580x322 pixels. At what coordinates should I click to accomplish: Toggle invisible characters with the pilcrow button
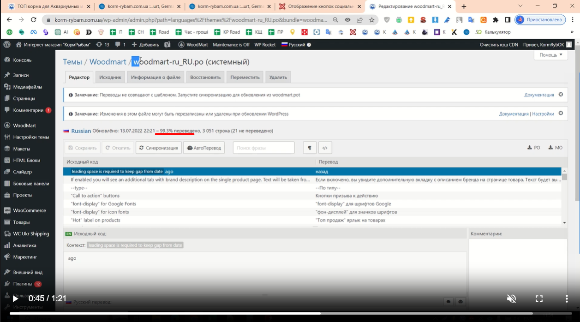click(x=310, y=148)
